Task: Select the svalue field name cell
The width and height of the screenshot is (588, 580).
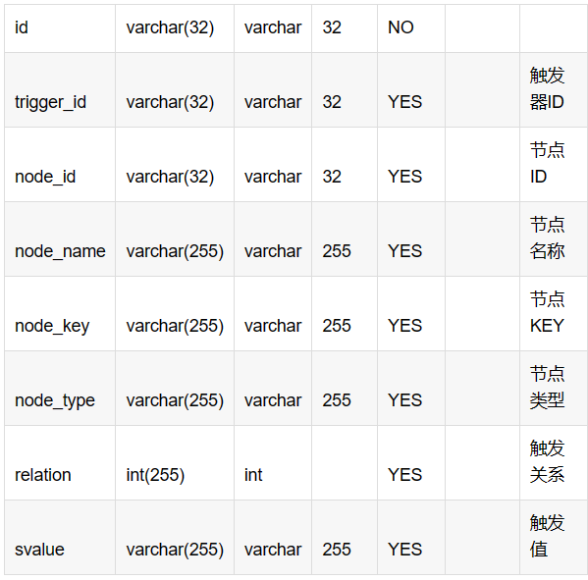Action: [60, 537]
